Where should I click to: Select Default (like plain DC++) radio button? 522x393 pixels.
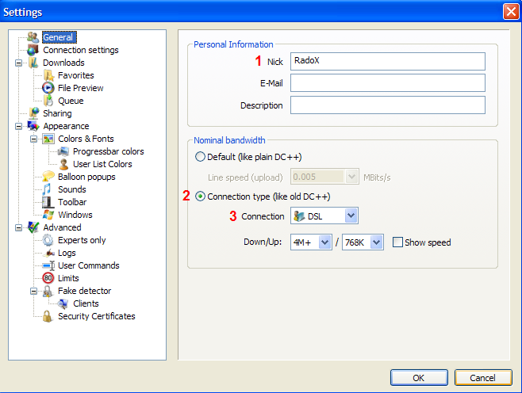click(x=200, y=156)
